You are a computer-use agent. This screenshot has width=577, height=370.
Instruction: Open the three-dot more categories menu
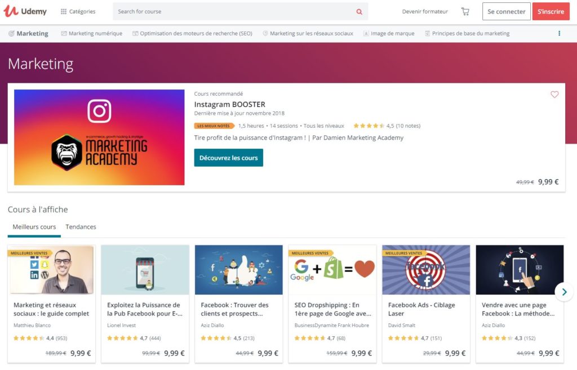pos(560,33)
